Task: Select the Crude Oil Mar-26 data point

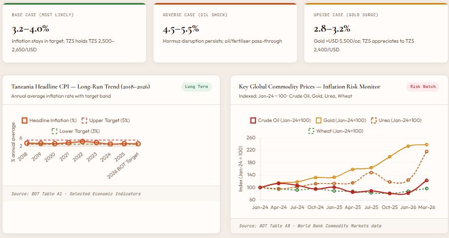Action: coord(427,181)
